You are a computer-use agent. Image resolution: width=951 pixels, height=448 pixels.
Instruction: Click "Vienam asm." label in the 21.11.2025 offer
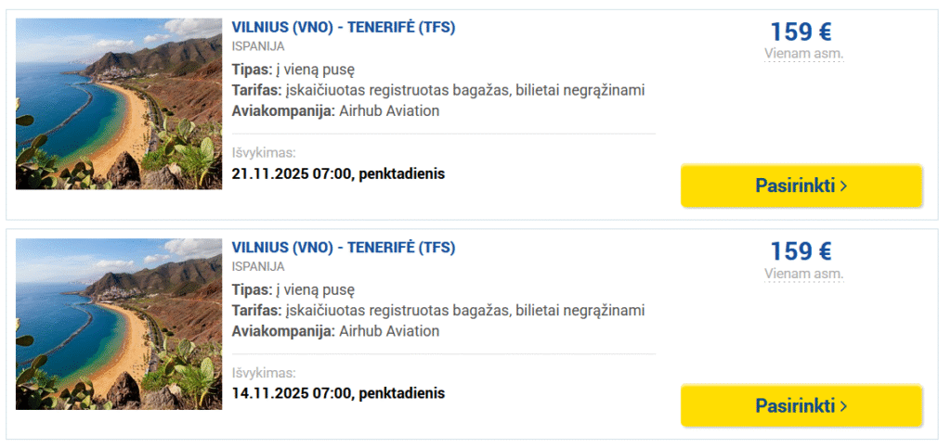(x=803, y=54)
